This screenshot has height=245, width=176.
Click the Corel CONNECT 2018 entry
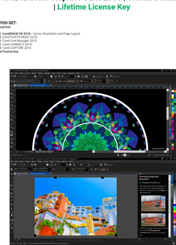17,44
